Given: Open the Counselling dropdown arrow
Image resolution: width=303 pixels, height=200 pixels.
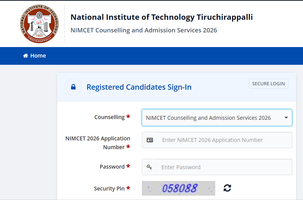Looking at the screenshot, I should coord(286,117).
